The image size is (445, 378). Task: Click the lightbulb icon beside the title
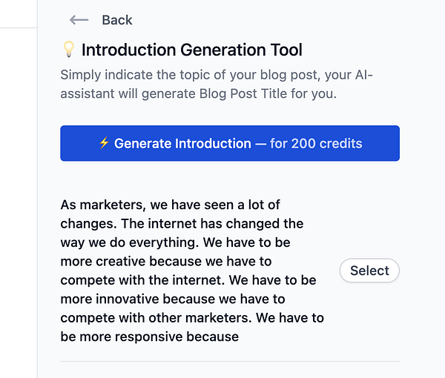click(x=68, y=50)
